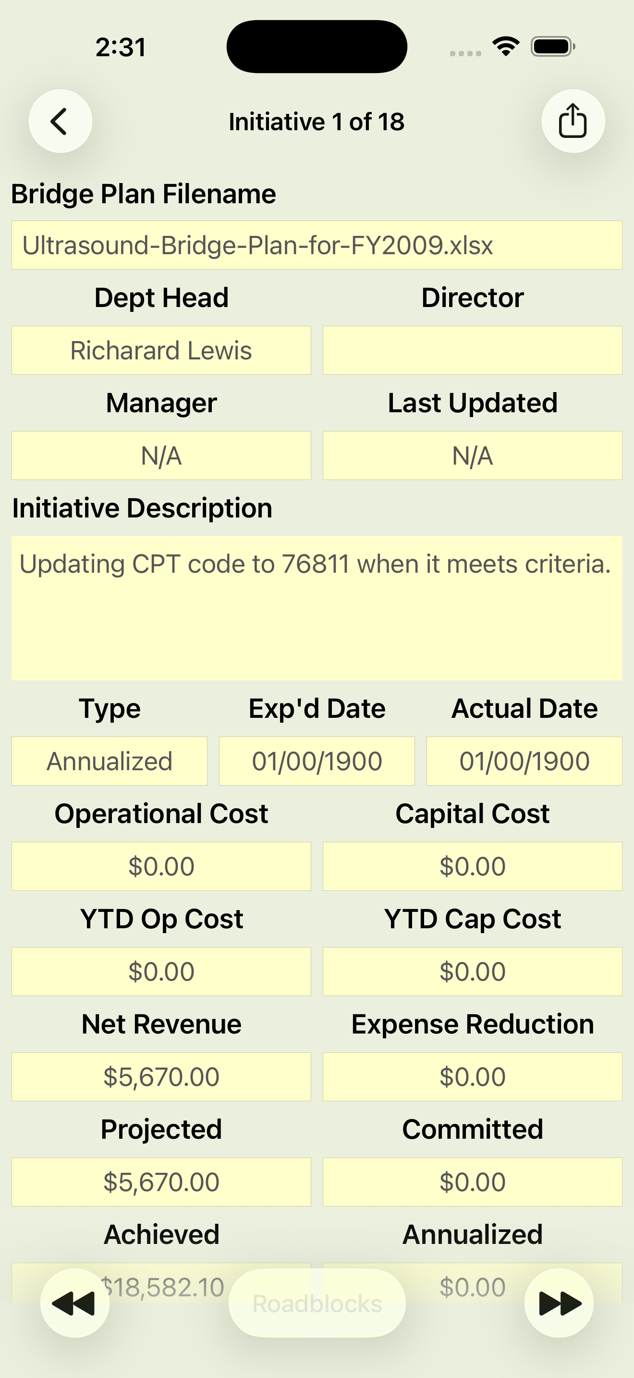This screenshot has height=1378, width=634.
Task: Tap the Committed $0.00 field
Action: (x=473, y=1182)
